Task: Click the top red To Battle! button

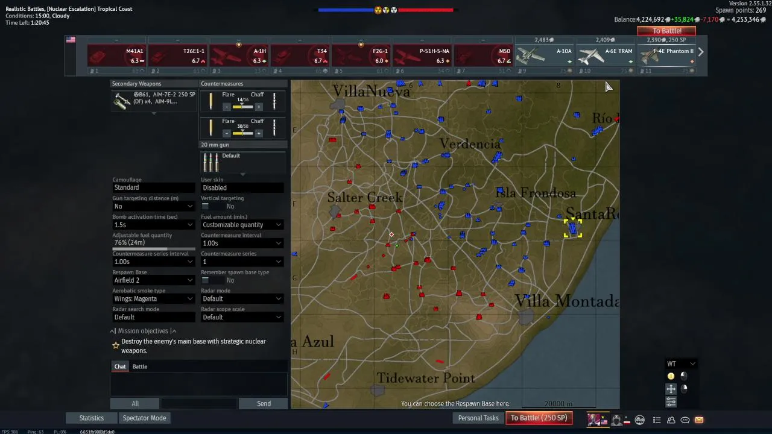Action: coord(666,31)
